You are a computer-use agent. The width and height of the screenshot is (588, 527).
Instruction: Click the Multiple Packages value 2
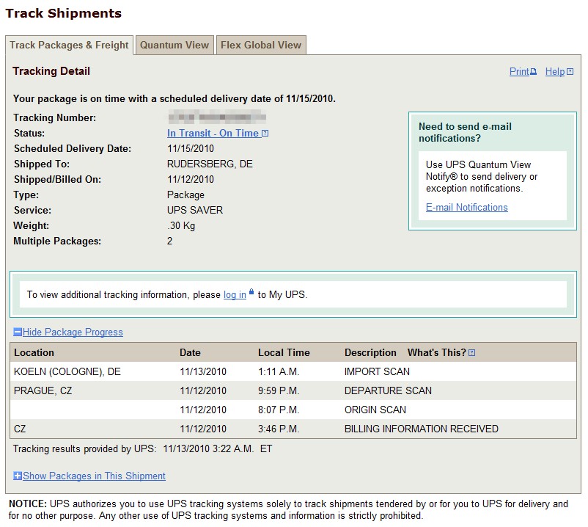click(x=170, y=241)
